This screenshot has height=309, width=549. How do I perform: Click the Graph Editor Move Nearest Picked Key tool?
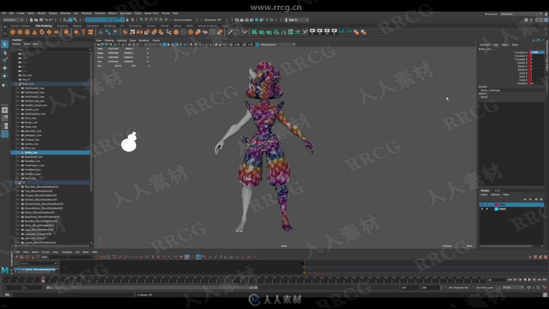coord(17,257)
